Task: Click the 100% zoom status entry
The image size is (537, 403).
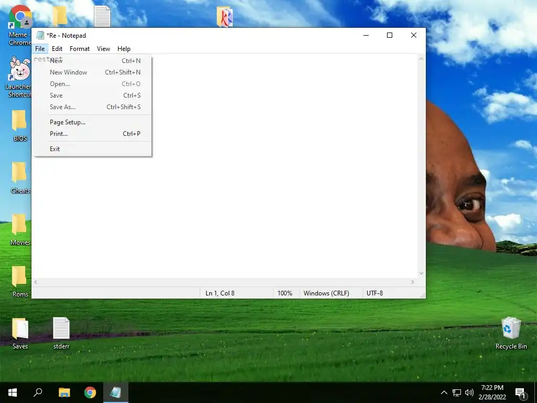Action: coord(285,293)
